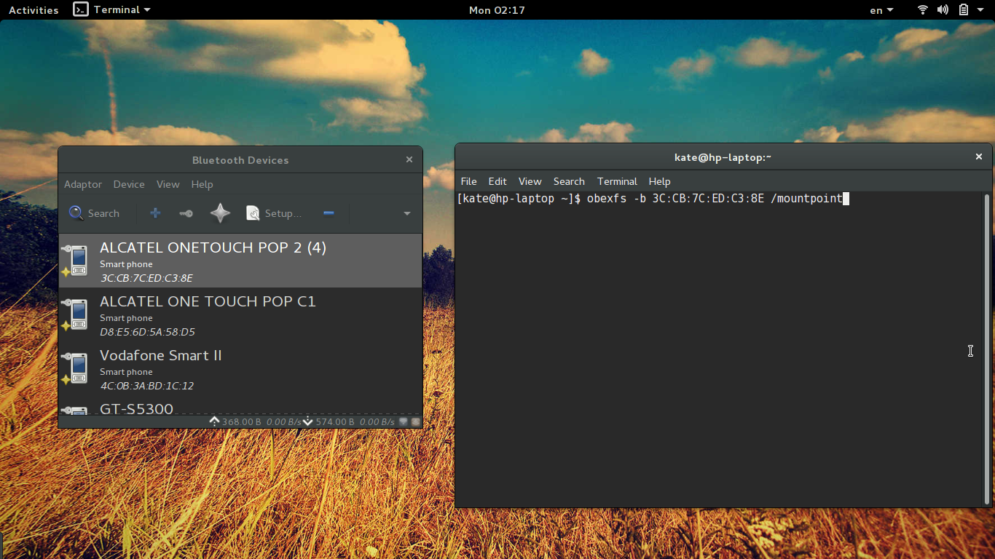Screen dimensions: 995x559
Task: Click the battery status icon
Action: [x=963, y=10]
